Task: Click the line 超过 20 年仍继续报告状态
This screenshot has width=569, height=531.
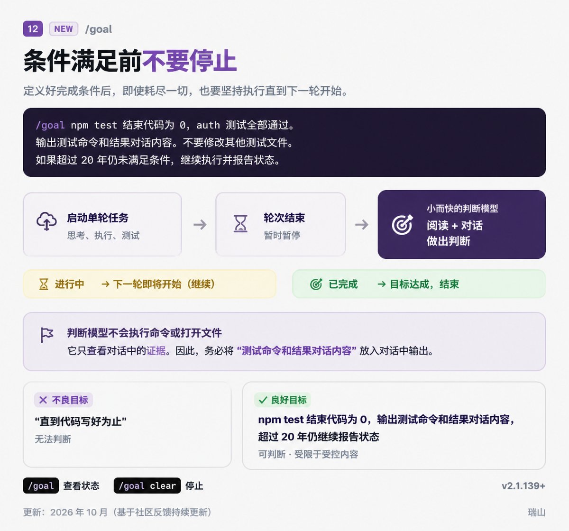Action: 319,437
